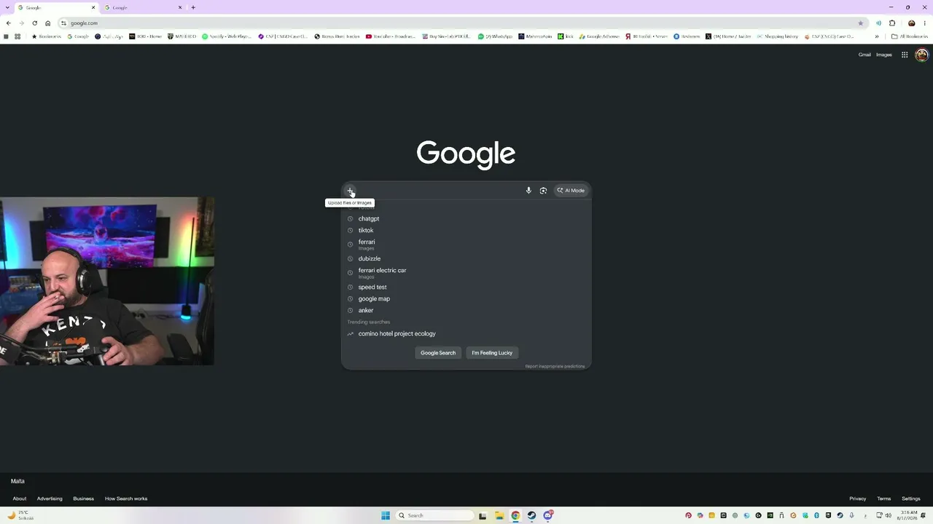933x524 pixels.
Task: Open the Steam icon on the taskbar
Action: [x=531, y=515]
